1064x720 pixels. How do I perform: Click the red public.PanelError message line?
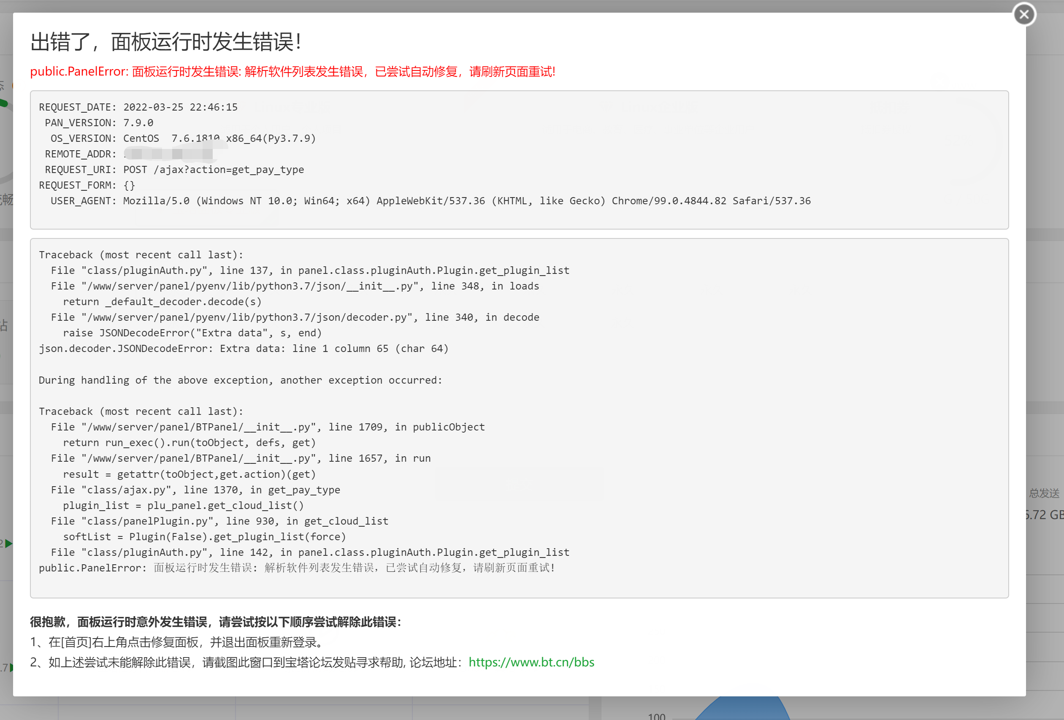coord(292,71)
